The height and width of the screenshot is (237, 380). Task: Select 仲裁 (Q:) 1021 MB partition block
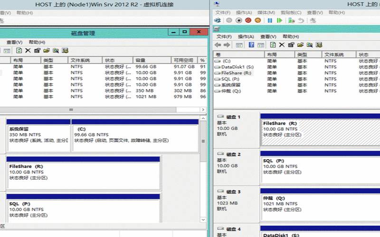point(320,205)
